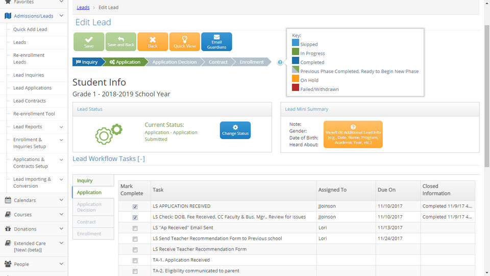Click the Change Status gear button
Viewport: 490px width, 276px height.
[235, 130]
